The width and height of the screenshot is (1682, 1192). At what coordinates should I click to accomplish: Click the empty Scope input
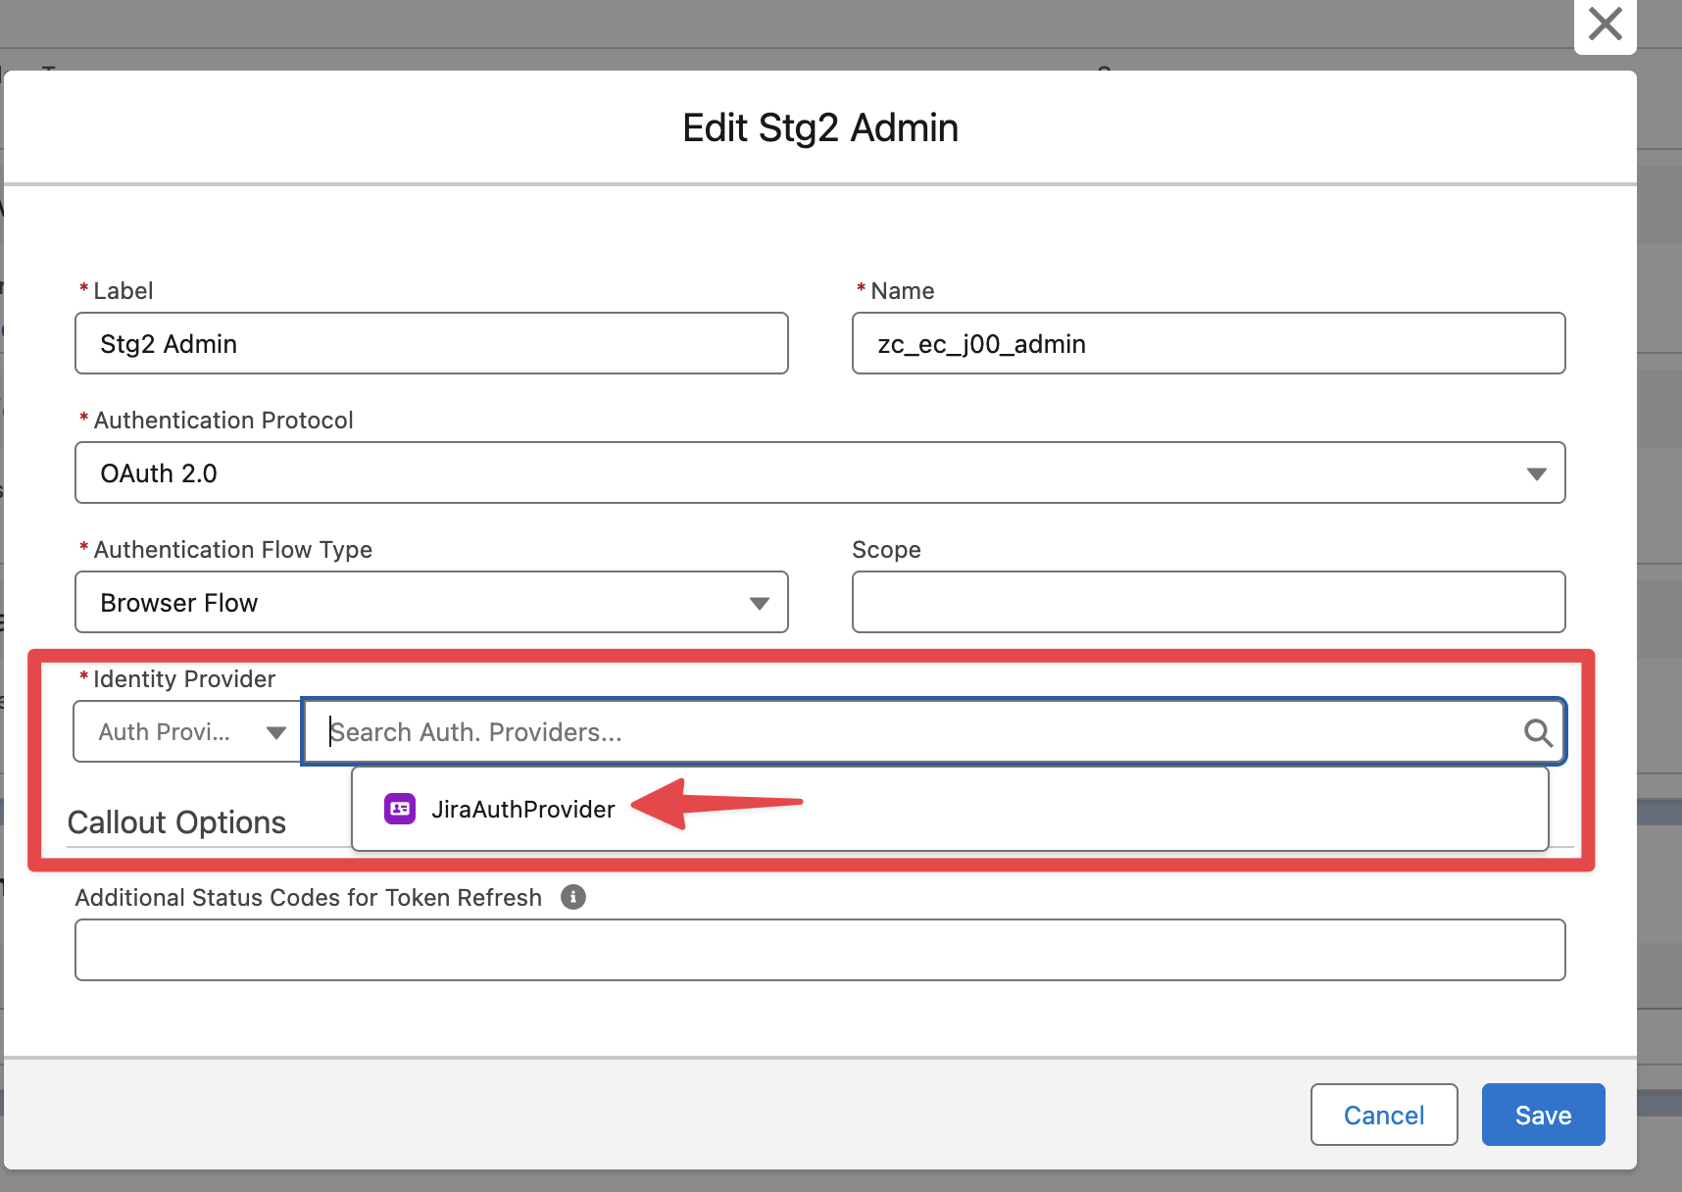1208,603
